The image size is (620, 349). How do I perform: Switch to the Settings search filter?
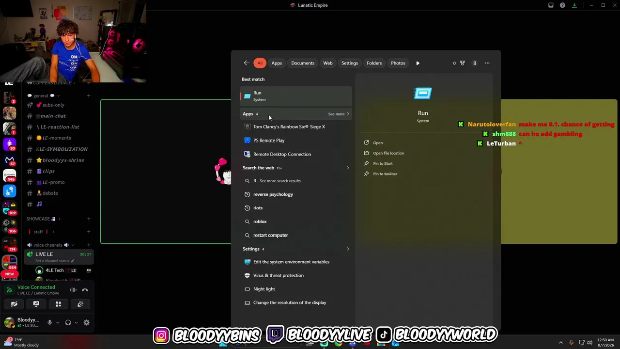point(350,63)
